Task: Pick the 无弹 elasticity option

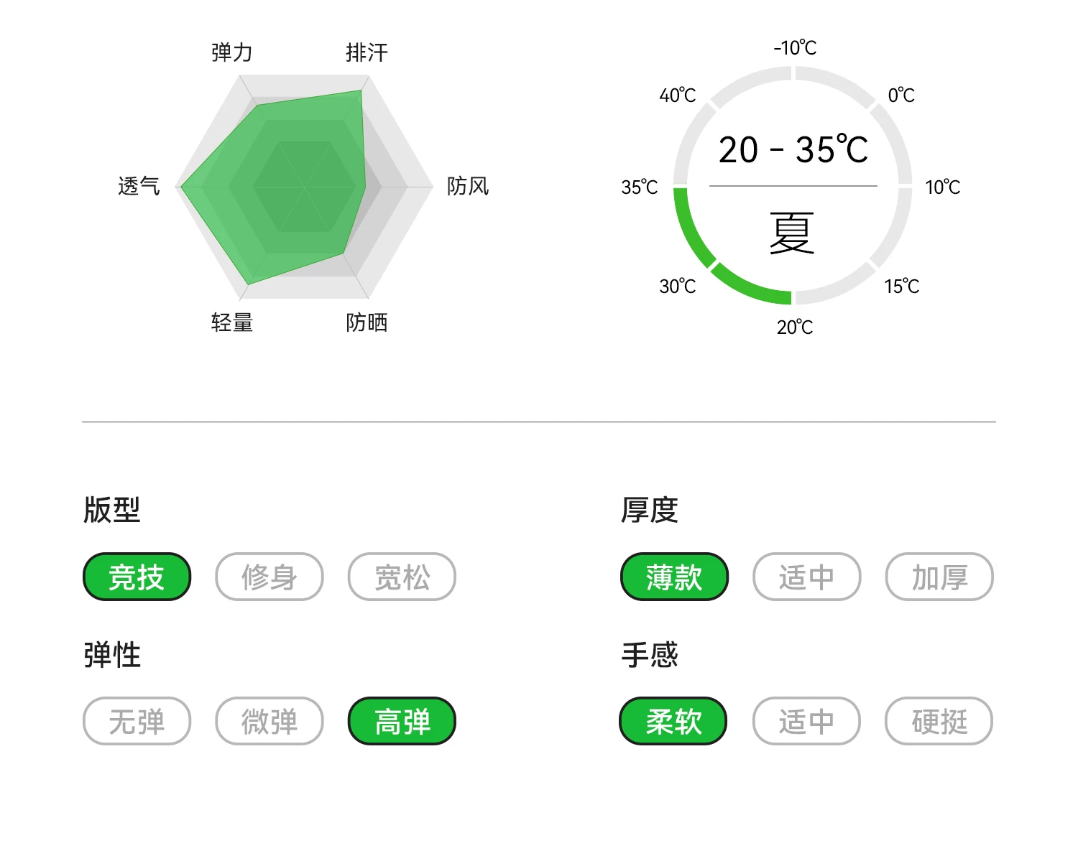Action: 137,721
